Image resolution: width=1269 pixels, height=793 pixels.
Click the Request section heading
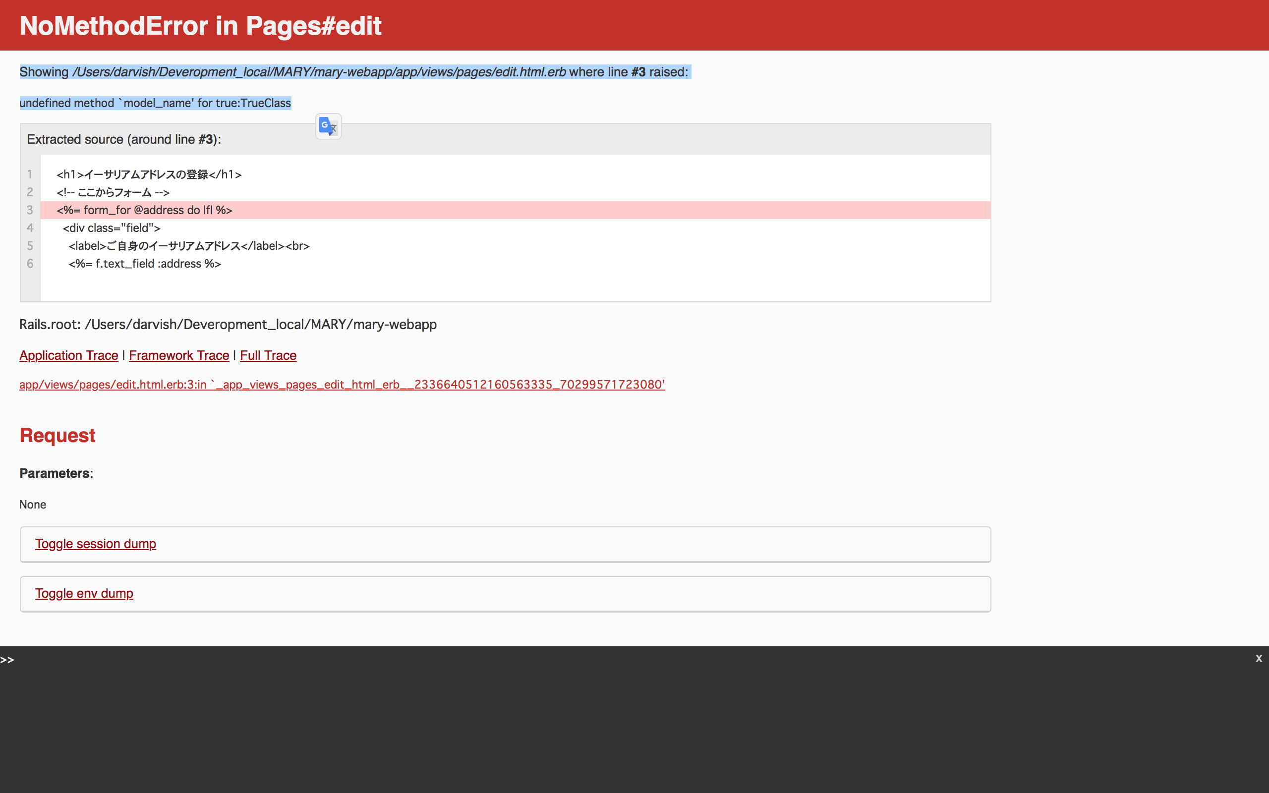[57, 435]
